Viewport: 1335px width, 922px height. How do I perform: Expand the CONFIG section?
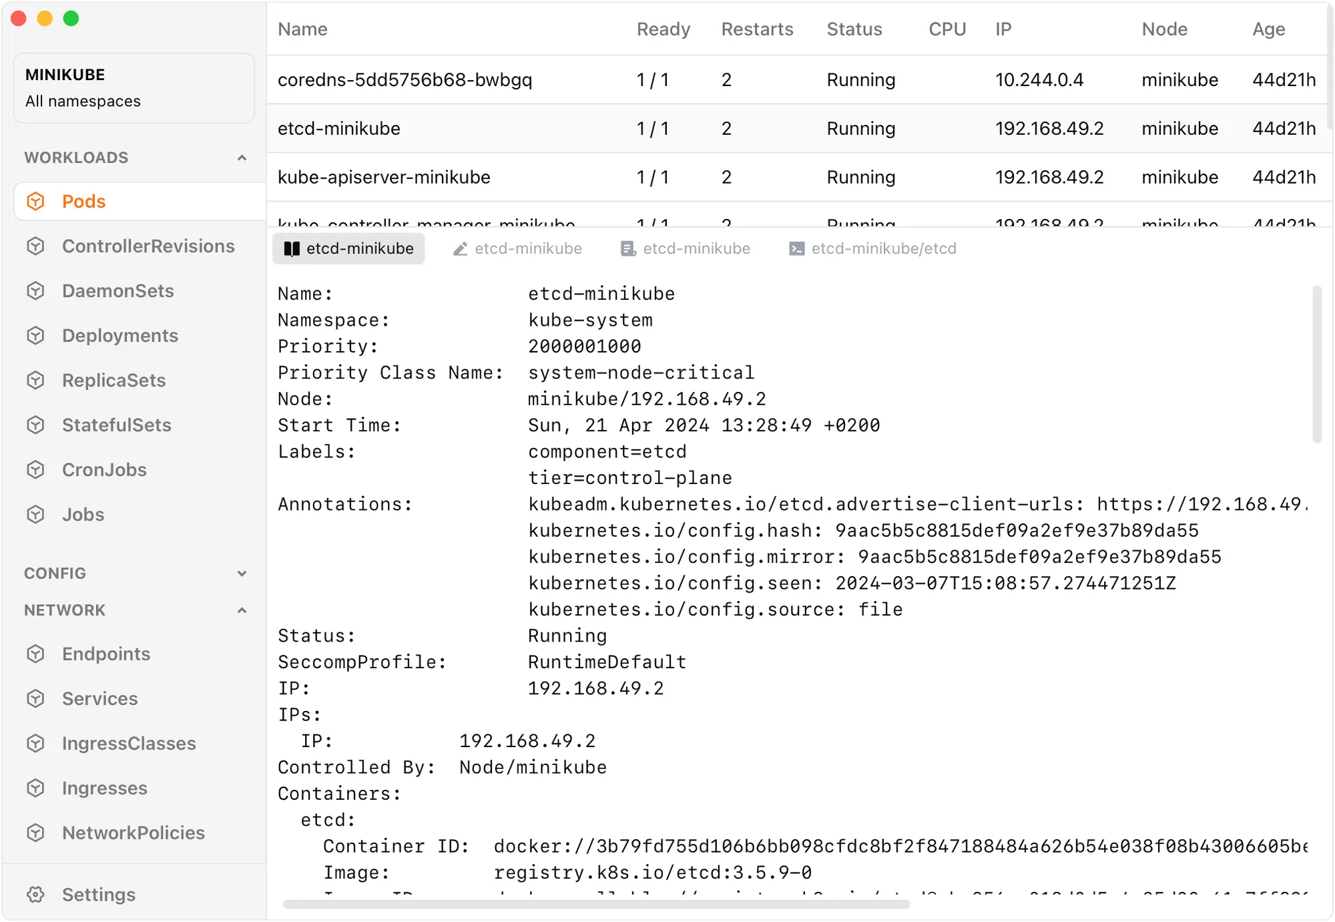point(242,573)
